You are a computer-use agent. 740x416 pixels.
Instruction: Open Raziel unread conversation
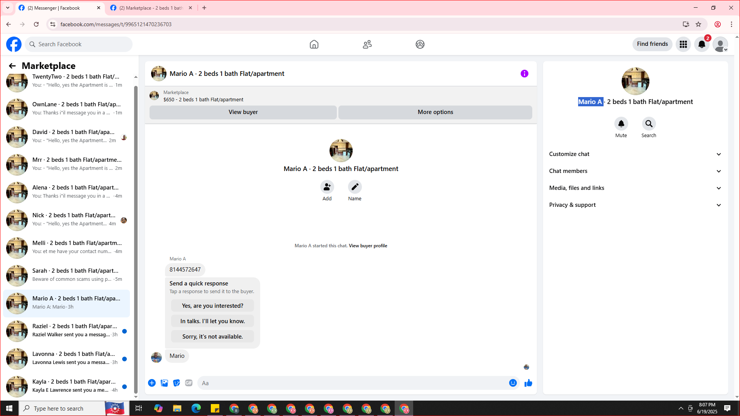67,331
